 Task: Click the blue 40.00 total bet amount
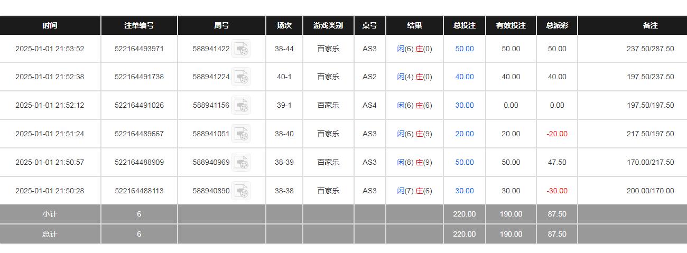(x=465, y=77)
